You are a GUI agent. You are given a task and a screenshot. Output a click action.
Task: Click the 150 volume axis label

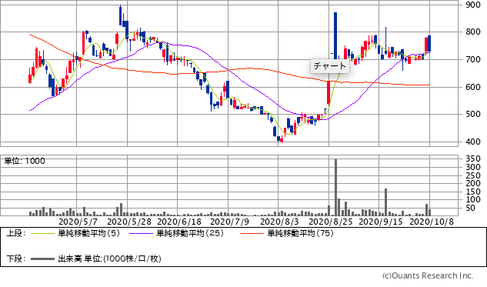click(473, 192)
